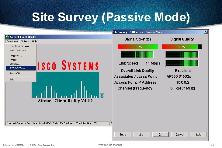Select Exit from the Commands menu

[21, 79]
